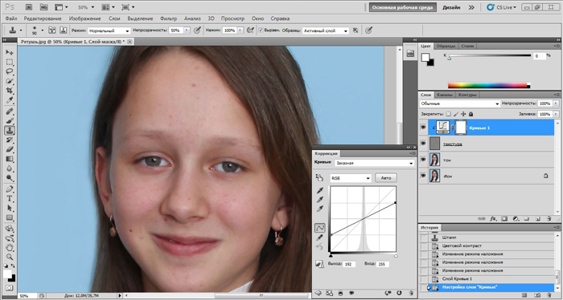563x300 pixels.
Task: Select the Quick Selection tool
Action: point(10,81)
